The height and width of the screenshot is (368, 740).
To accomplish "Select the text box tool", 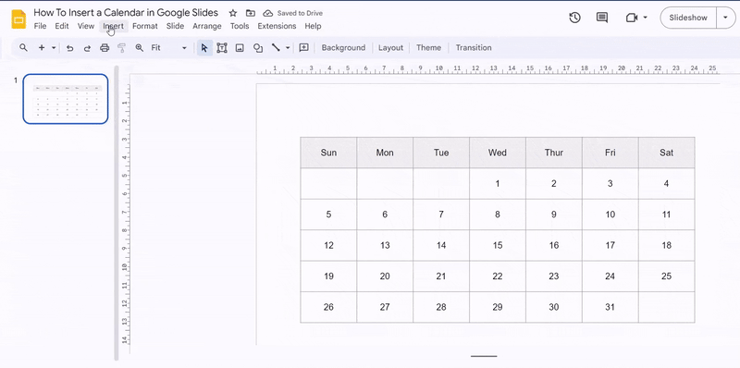I will (222, 48).
